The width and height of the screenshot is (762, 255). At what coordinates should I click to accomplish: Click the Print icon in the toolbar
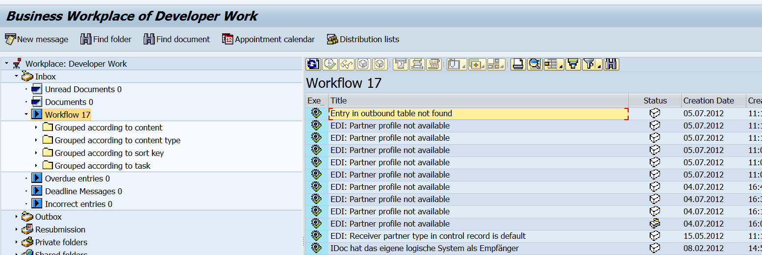(x=518, y=64)
